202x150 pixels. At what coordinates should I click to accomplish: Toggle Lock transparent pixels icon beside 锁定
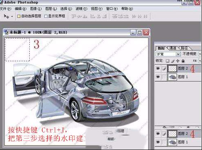pos(167,61)
